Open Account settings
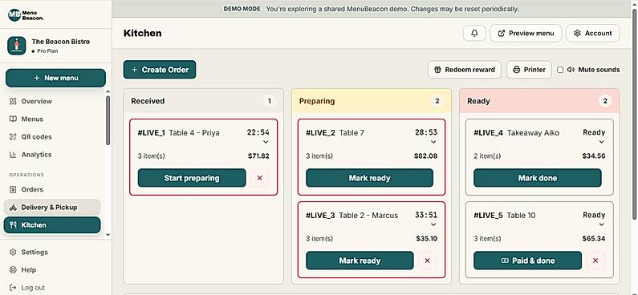638x295 pixels. [x=593, y=34]
